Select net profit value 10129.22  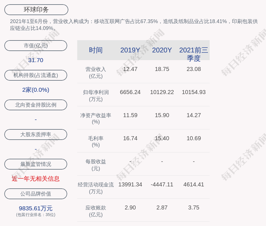162,92
